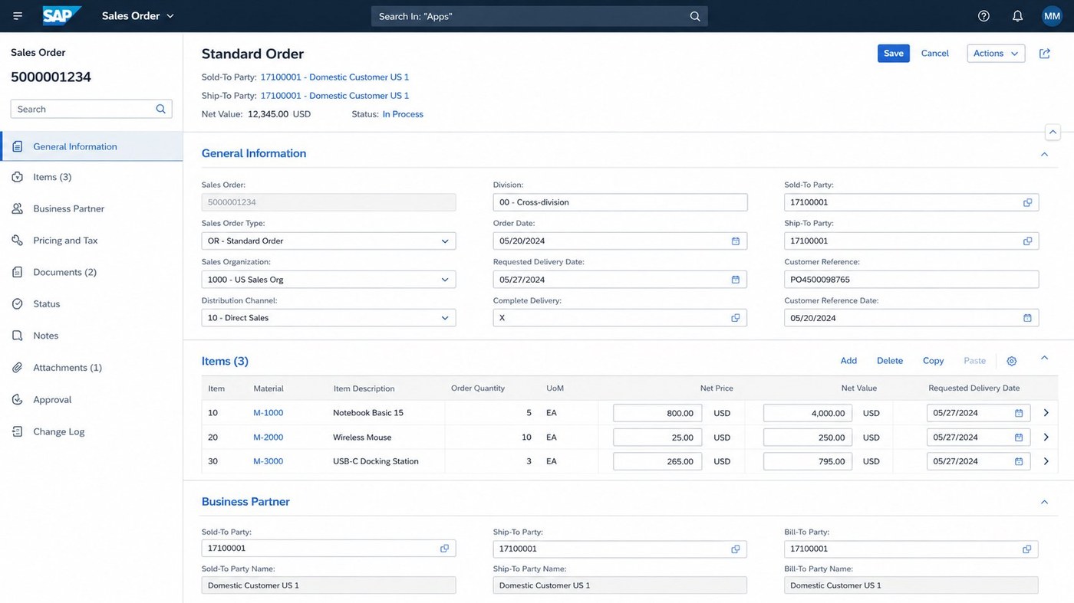
Task: Open the Distribution Channel dropdown
Action: (x=328, y=318)
